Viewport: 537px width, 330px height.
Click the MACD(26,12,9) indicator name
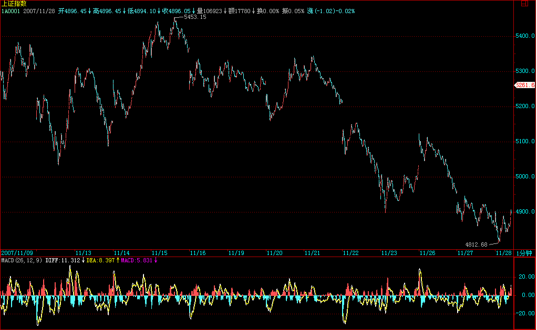click(22, 260)
